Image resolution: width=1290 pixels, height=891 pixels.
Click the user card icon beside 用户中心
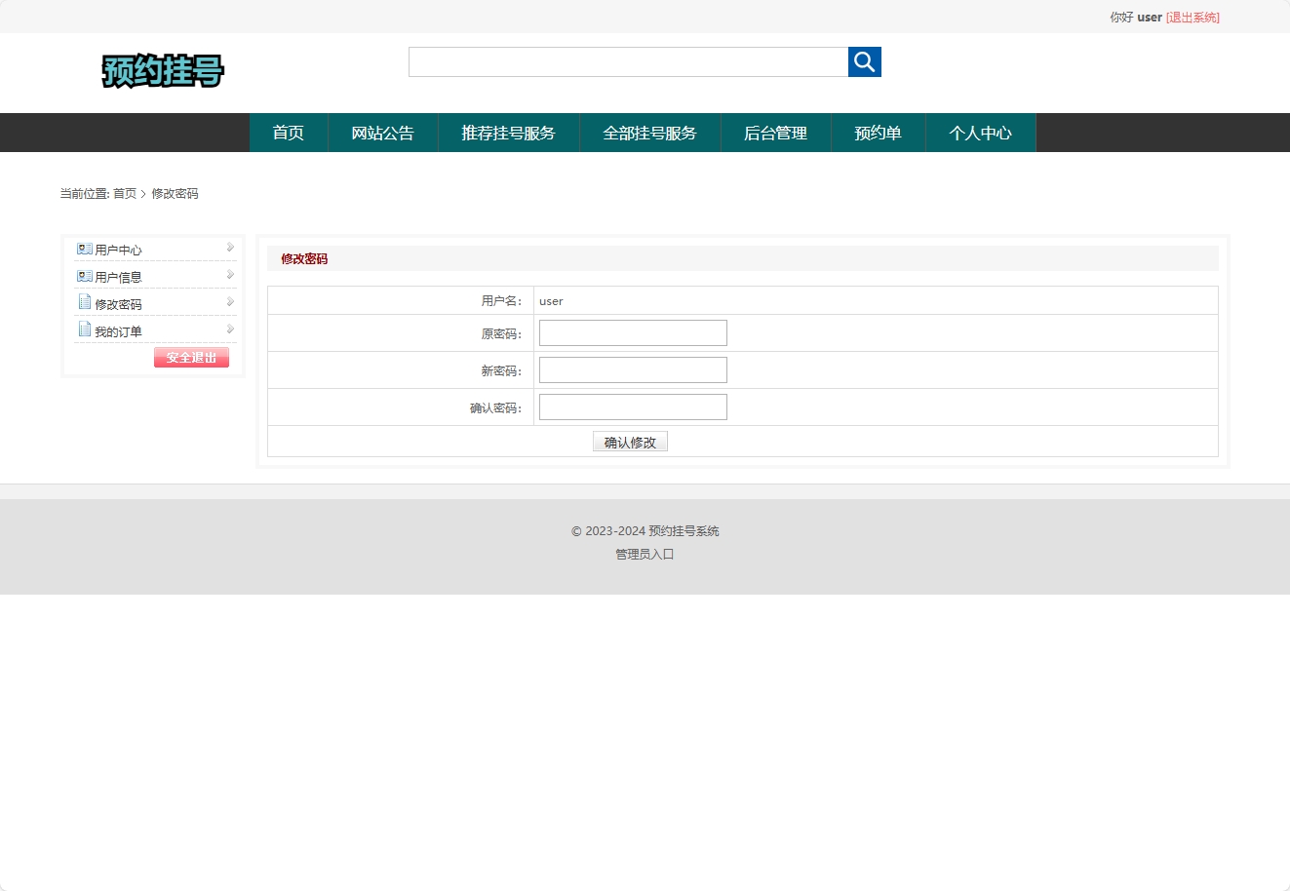[84, 248]
